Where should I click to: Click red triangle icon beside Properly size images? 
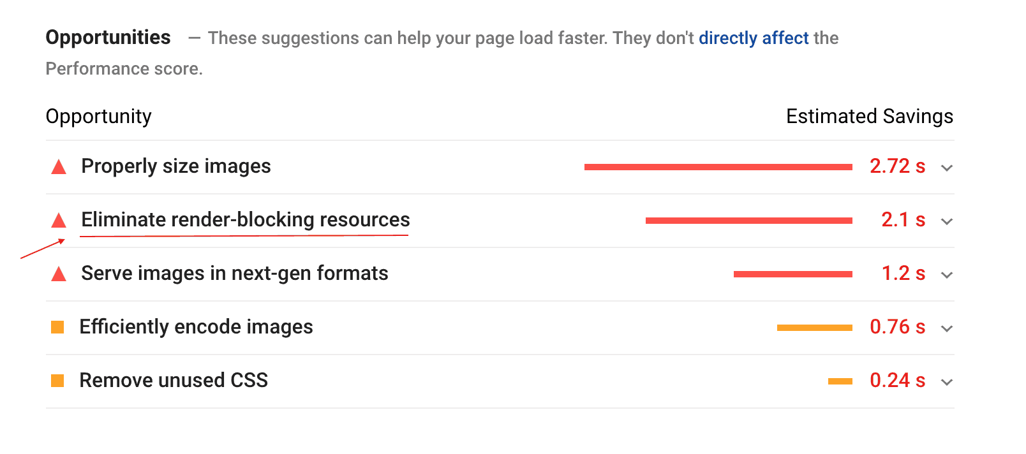(x=59, y=167)
